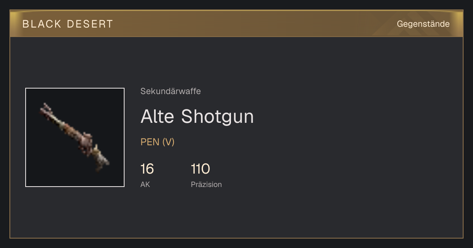This screenshot has height=248, width=473.
Task: Click the Alte Shotgun item title
Action: point(197,116)
